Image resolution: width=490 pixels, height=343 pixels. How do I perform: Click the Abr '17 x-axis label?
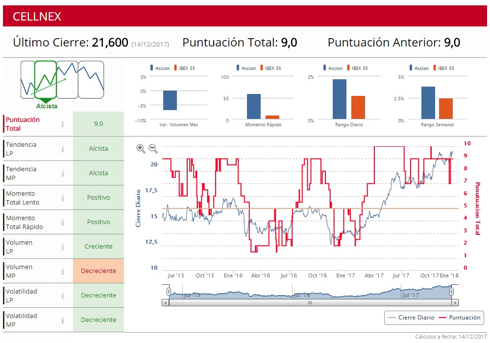pyautogui.click(x=374, y=275)
